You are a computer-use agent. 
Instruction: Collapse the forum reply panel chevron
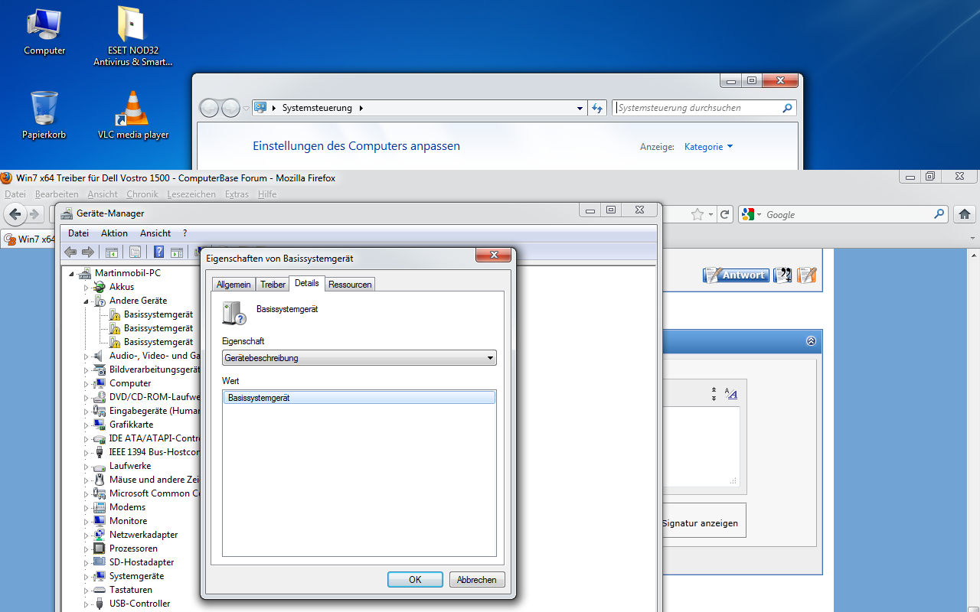point(811,341)
